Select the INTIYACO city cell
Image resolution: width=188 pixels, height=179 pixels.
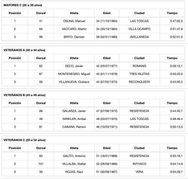pyautogui.click(x=139, y=164)
